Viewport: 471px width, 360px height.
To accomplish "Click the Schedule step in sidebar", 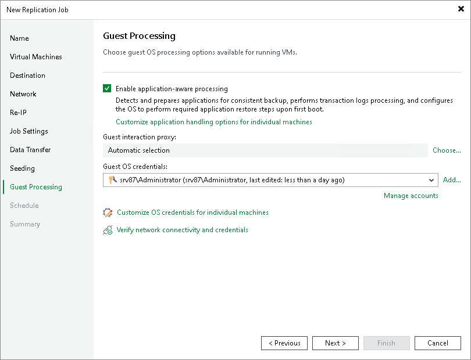I will (24, 206).
